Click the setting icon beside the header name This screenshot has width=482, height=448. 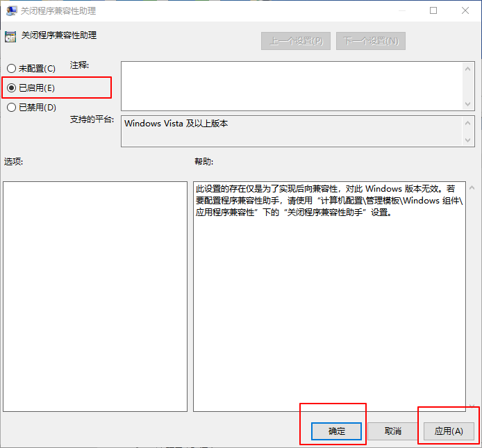pyautogui.click(x=10, y=35)
